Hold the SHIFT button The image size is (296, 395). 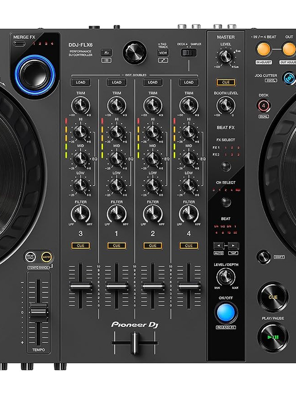click(x=263, y=257)
